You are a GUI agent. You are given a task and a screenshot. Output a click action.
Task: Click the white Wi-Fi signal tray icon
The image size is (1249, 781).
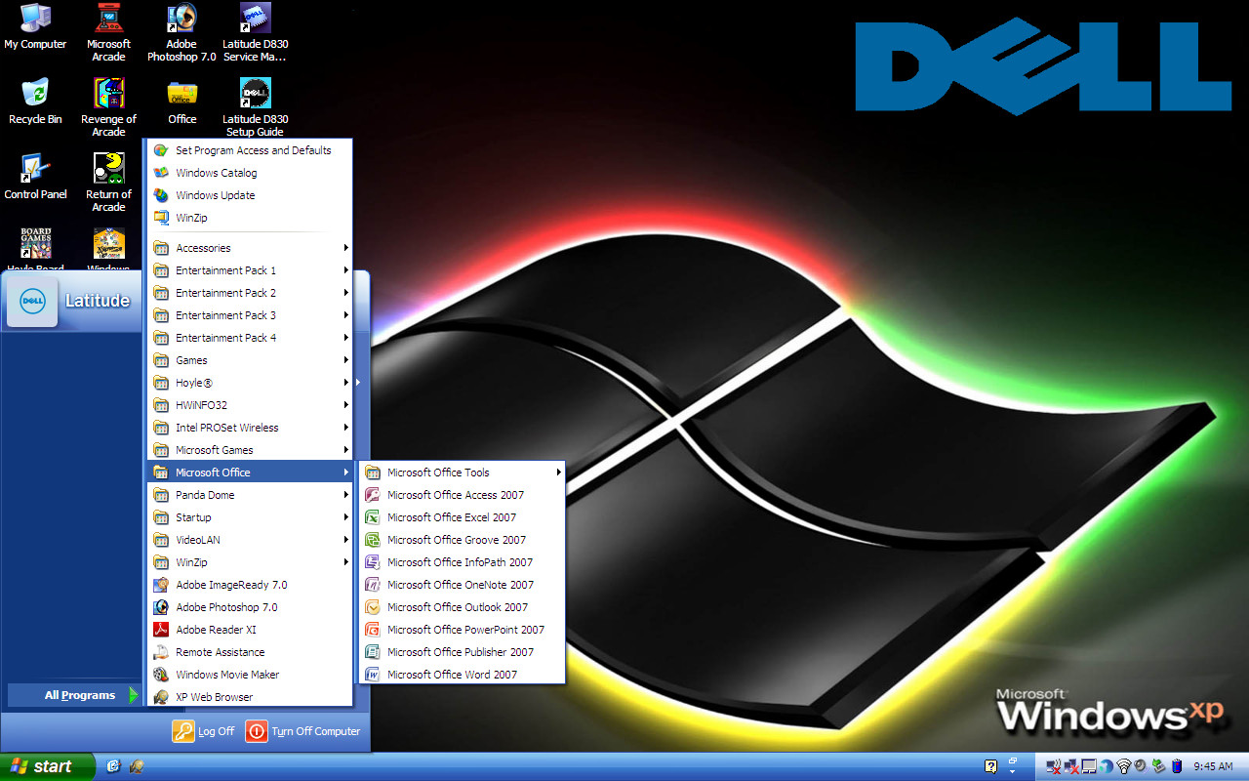[1124, 766]
